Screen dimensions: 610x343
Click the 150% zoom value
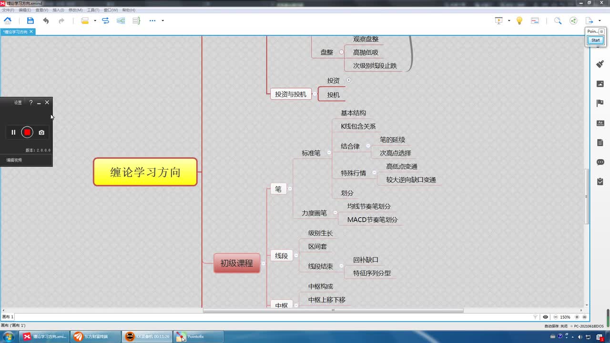[565, 317]
